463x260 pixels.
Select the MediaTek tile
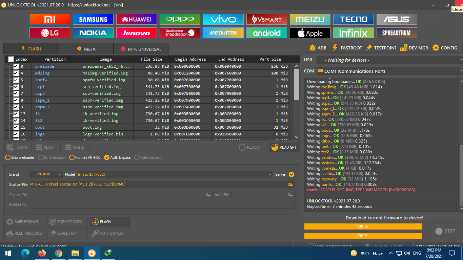pyautogui.click(x=223, y=33)
